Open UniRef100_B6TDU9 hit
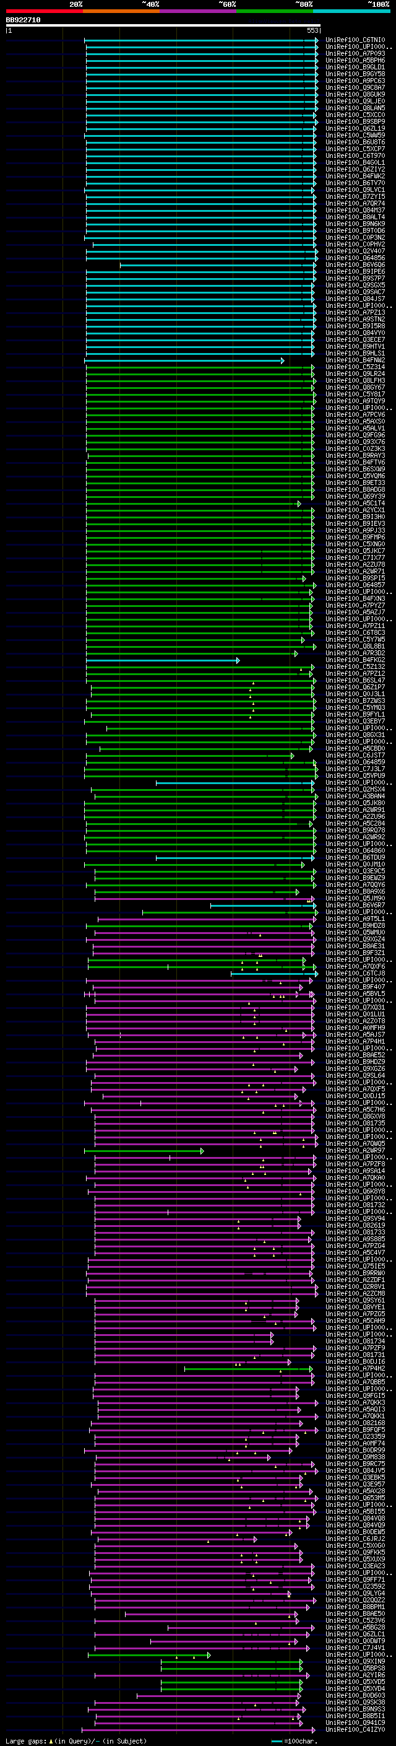Image resolution: width=396 pixels, height=1746 pixels. (x=355, y=857)
